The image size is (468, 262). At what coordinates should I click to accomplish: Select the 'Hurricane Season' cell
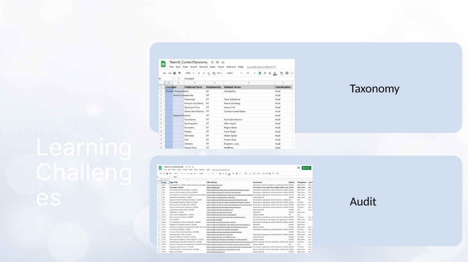[x=248, y=119]
